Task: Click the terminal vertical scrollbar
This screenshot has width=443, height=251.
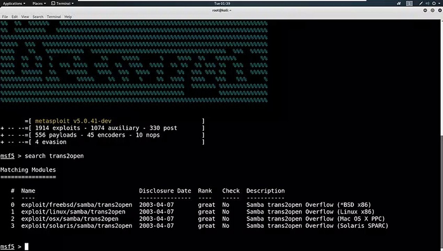Action: point(442,192)
